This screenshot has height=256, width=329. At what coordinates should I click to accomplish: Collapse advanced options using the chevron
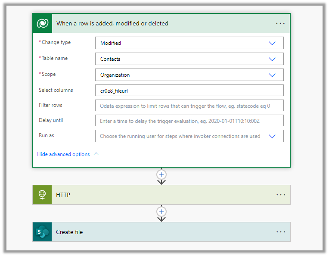pyautogui.click(x=96, y=154)
